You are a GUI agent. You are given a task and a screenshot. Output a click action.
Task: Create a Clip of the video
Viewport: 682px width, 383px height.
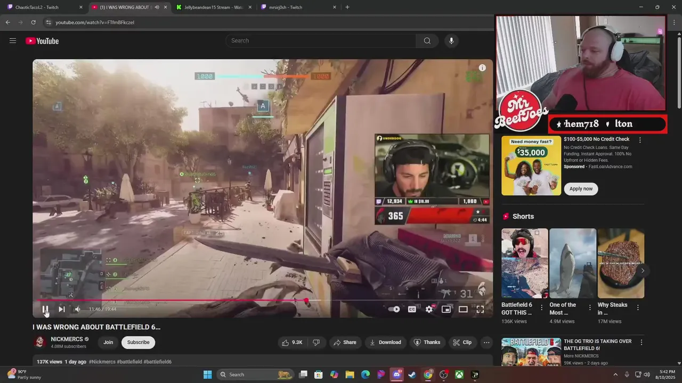462,343
